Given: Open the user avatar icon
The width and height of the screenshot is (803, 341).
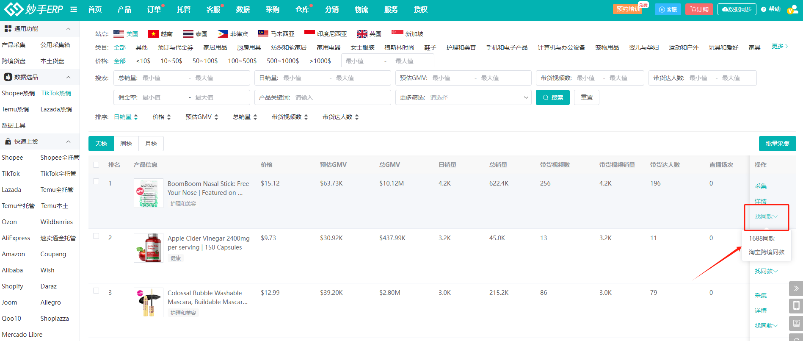Looking at the screenshot, I should 792,9.
